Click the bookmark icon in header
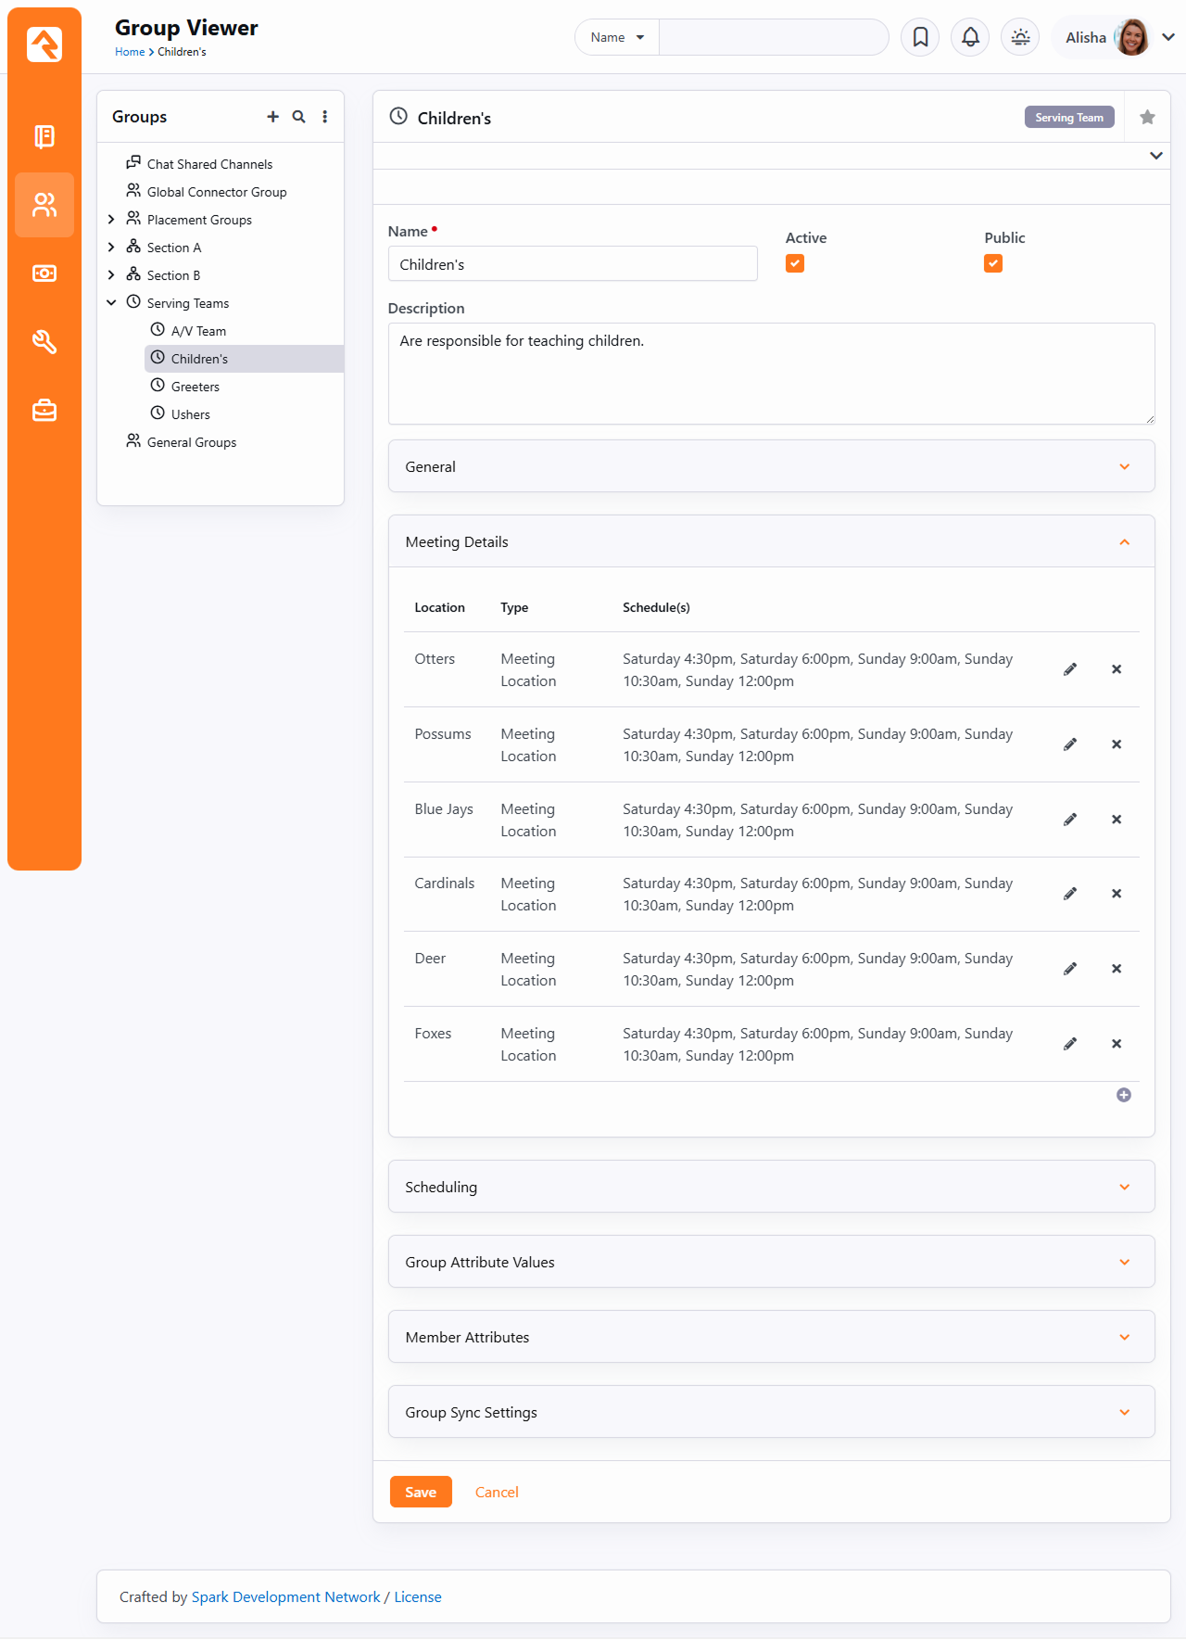 pos(920,37)
